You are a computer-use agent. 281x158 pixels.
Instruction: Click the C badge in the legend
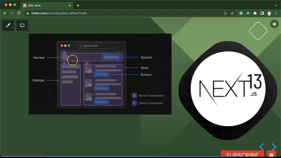point(134,103)
